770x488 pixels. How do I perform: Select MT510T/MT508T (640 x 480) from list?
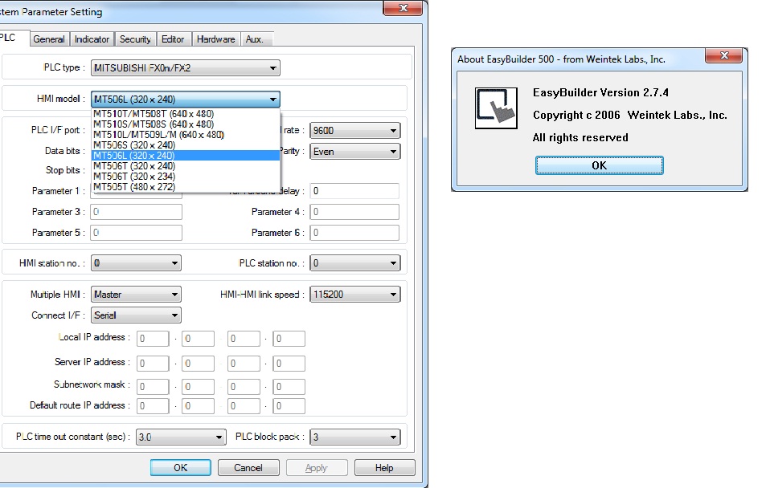(153, 114)
